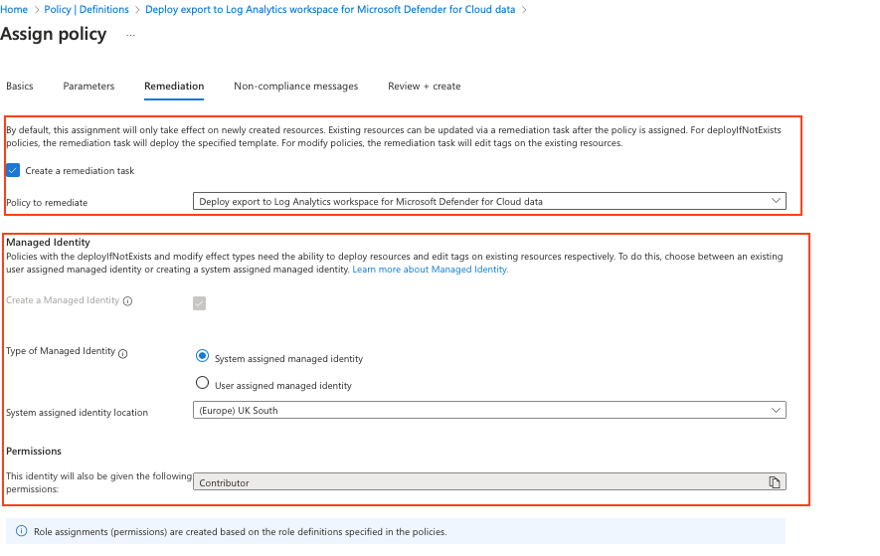Copy the Contributor permission to clipboard
The height and width of the screenshot is (556, 880).
point(775,482)
